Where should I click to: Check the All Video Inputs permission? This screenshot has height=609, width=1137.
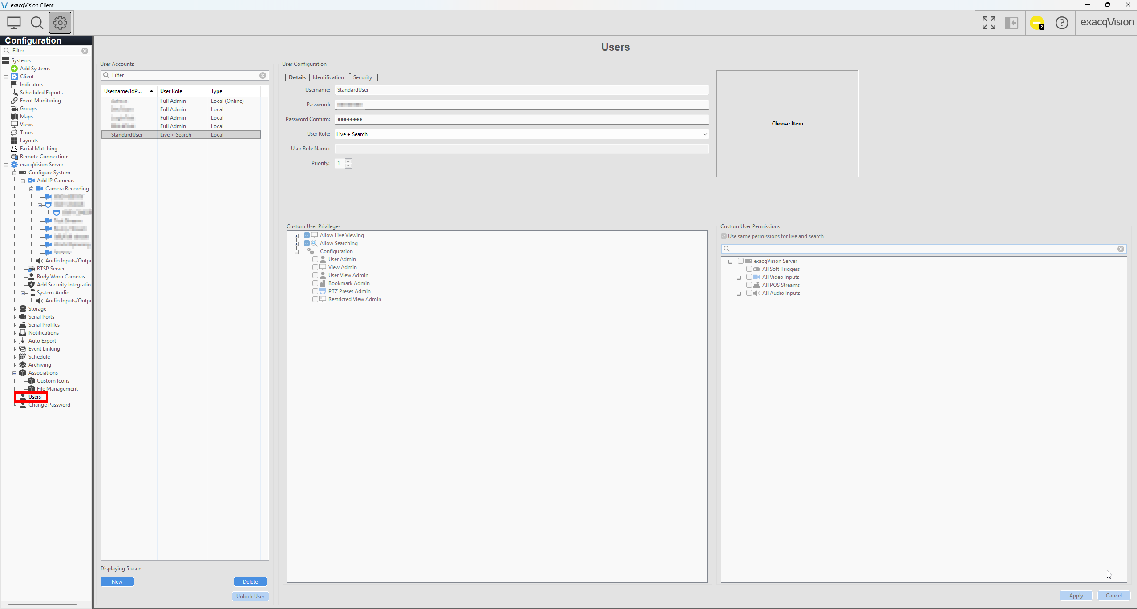[749, 277]
